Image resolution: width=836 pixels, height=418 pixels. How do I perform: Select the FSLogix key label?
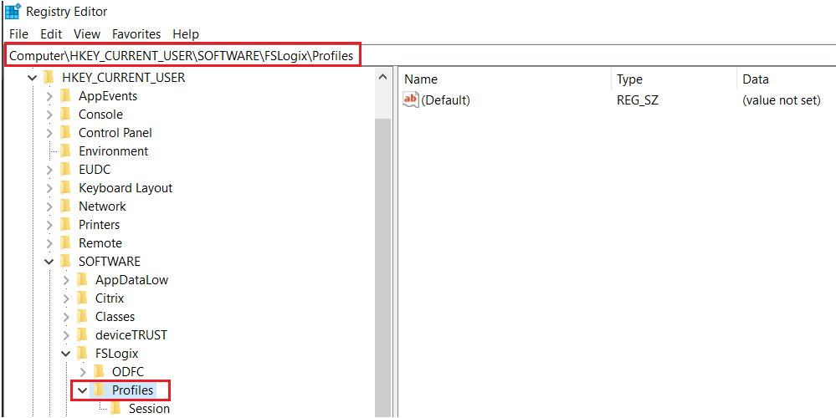117,353
